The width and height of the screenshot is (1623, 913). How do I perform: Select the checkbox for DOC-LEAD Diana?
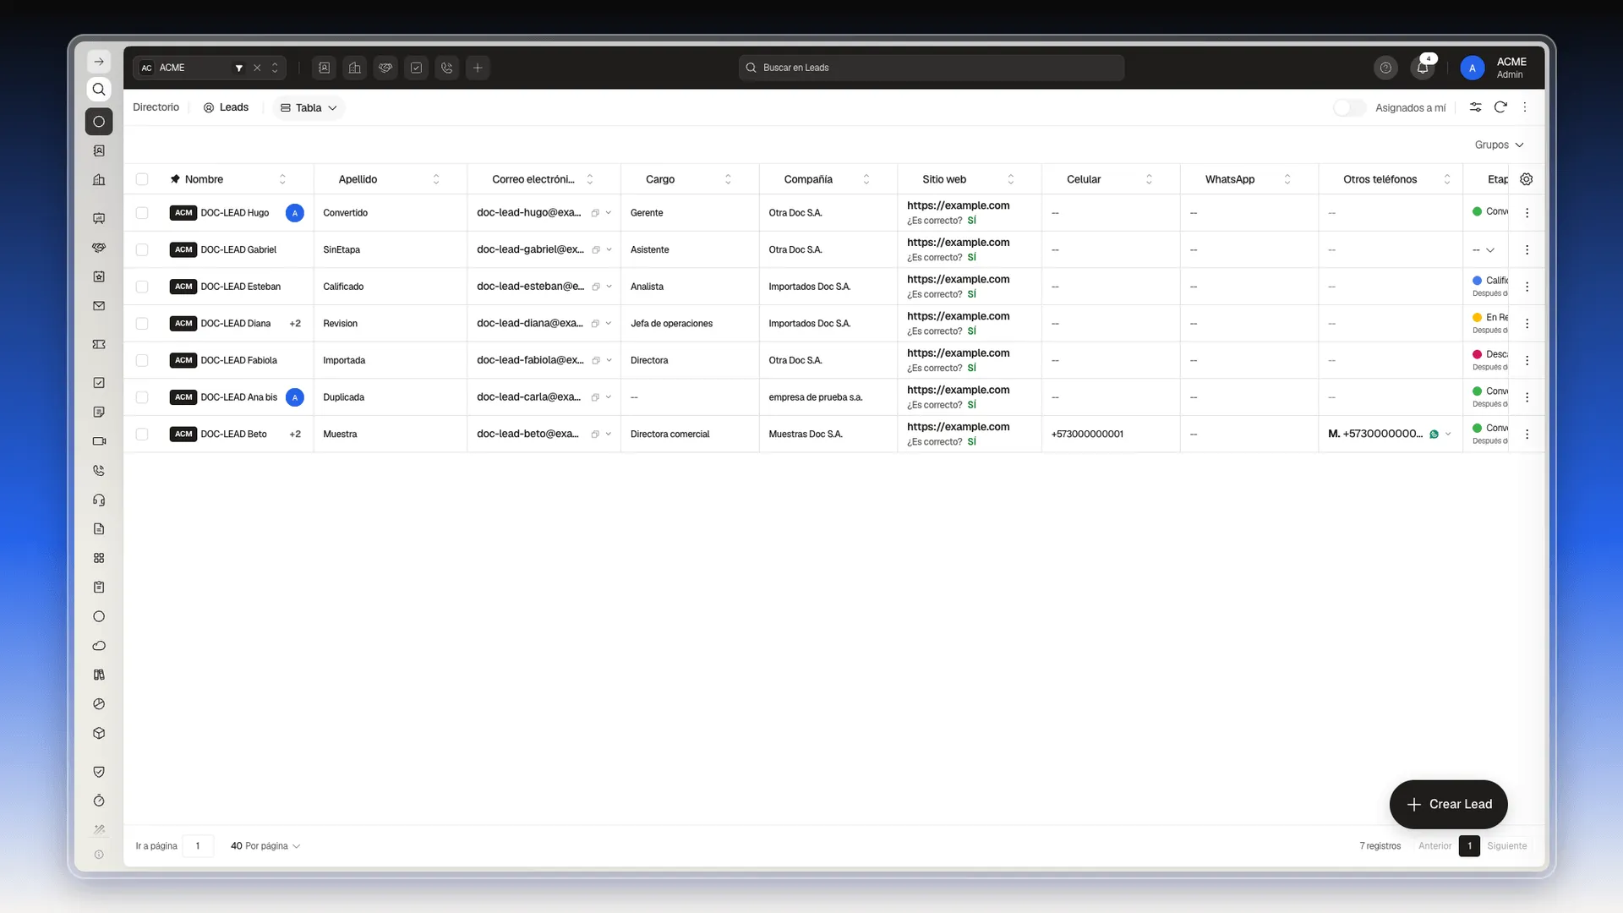(x=142, y=324)
